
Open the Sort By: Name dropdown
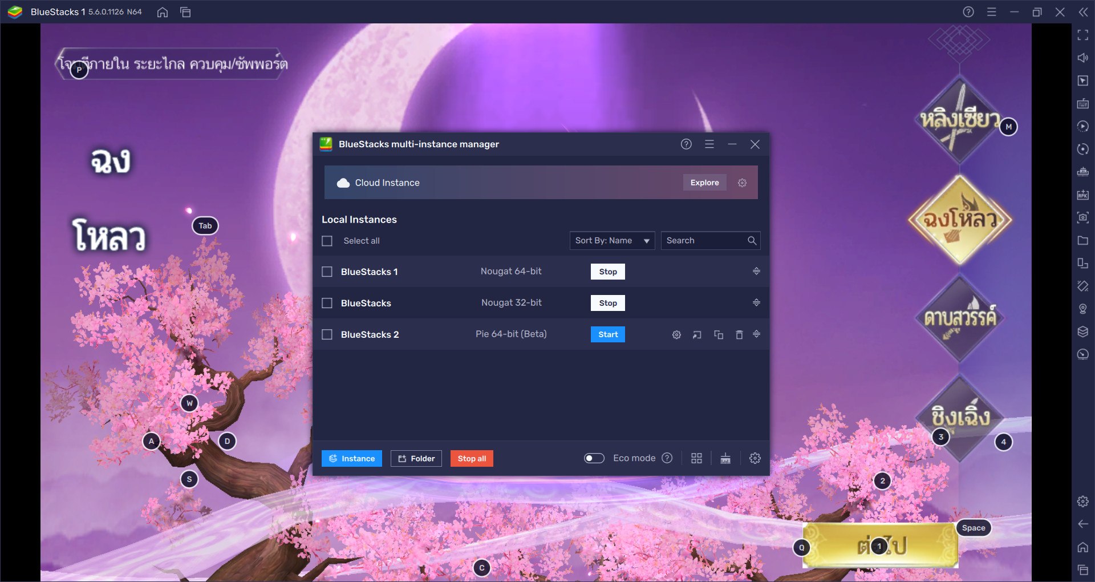click(612, 241)
